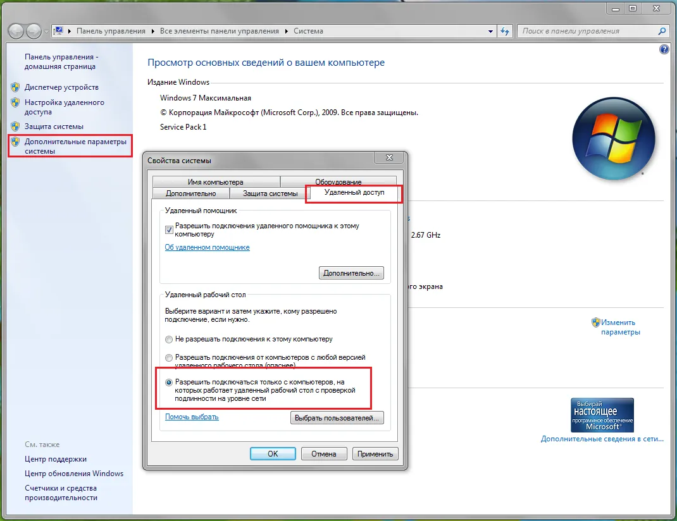Click the refresh arrows button
Viewport: 677px width, 521px height.
tap(505, 31)
